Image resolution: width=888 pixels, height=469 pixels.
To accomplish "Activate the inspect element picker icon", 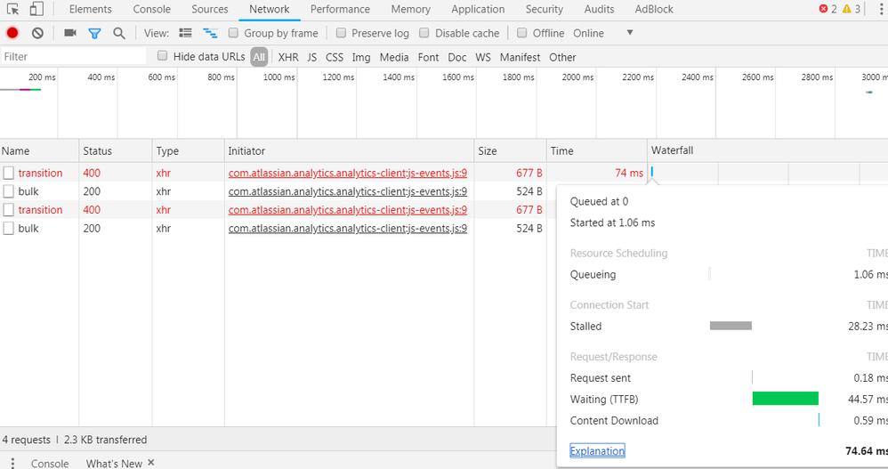I will (12, 9).
